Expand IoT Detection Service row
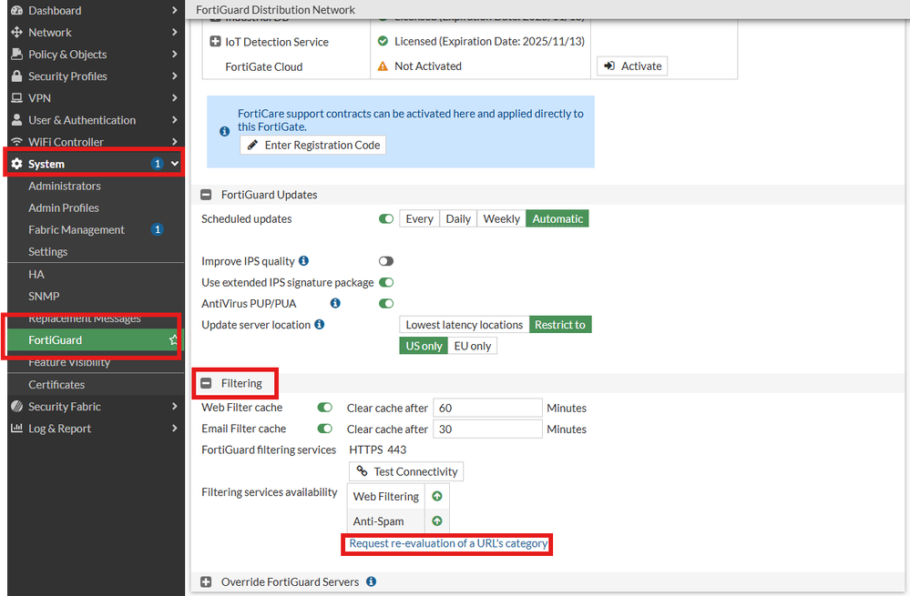Viewport: 910px width, 596px height. pos(215,41)
